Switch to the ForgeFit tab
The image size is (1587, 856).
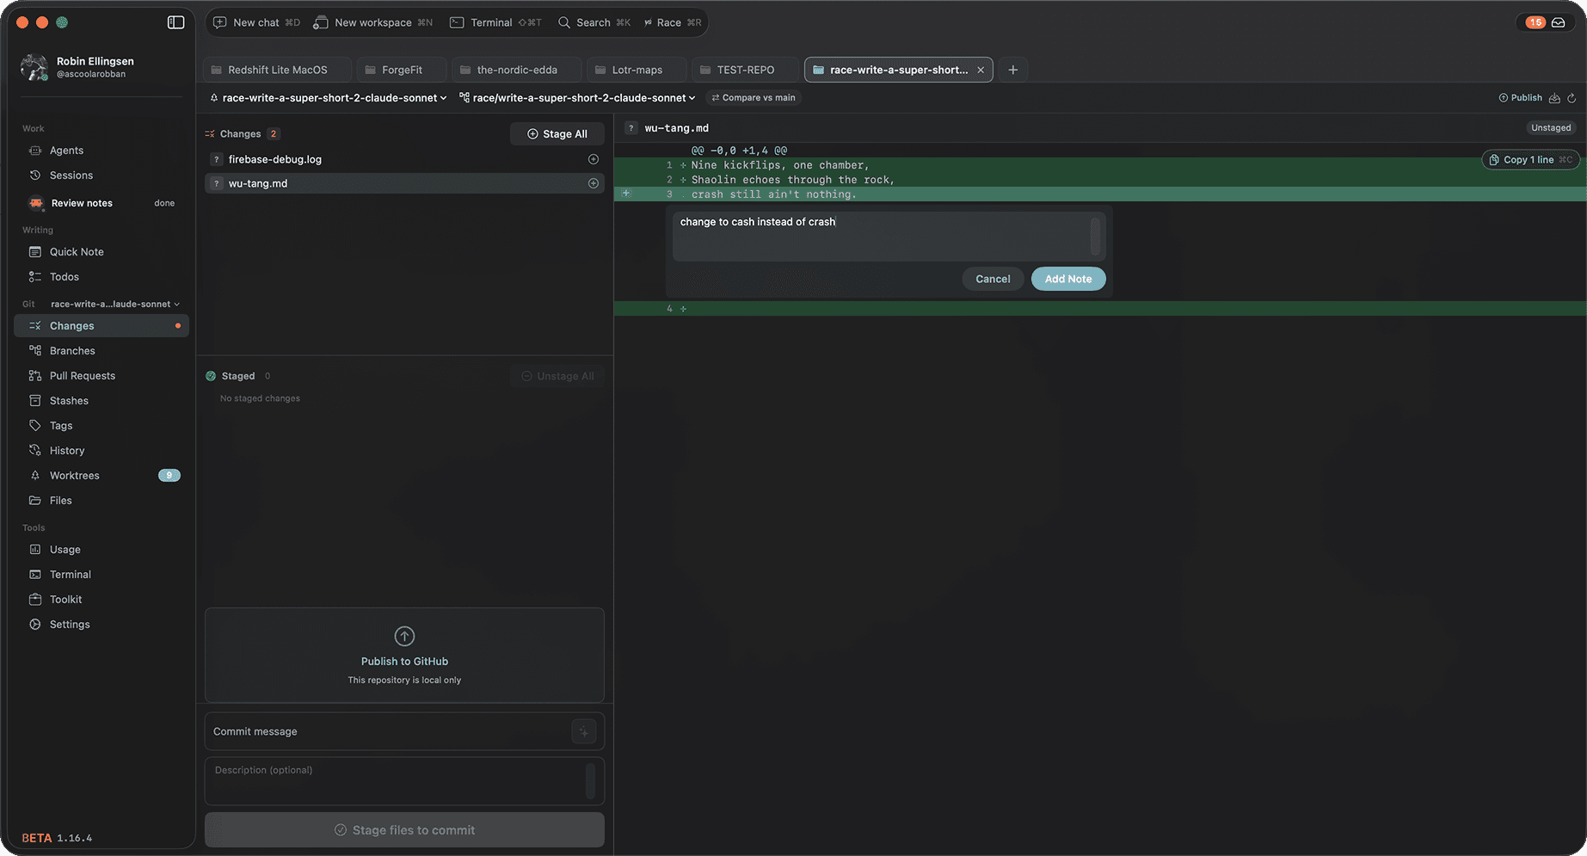[402, 70]
